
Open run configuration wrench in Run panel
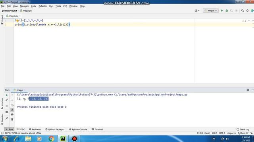tap(7, 100)
